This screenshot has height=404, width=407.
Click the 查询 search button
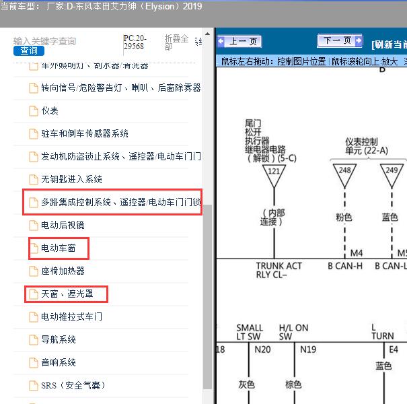pos(29,50)
